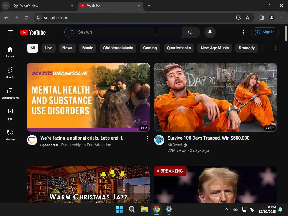Open YouTube settings three-dot menu

[243, 32]
